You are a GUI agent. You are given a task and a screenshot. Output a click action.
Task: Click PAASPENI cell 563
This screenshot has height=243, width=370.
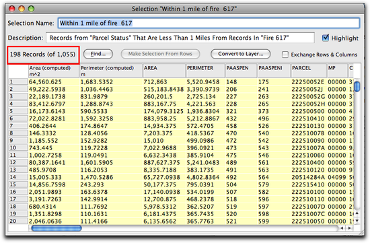point(264,170)
